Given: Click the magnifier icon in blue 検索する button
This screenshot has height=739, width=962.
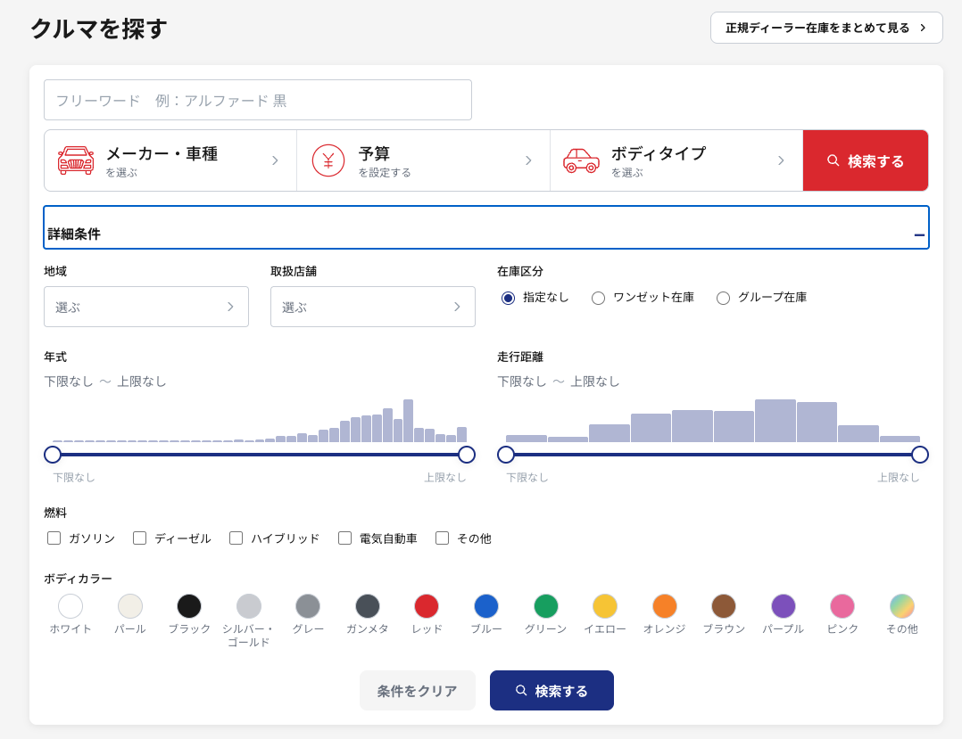Looking at the screenshot, I should coord(521,691).
